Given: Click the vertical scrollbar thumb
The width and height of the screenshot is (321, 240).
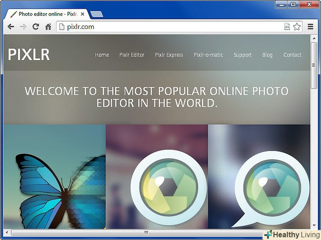Looking at the screenshot, I should (314, 65).
